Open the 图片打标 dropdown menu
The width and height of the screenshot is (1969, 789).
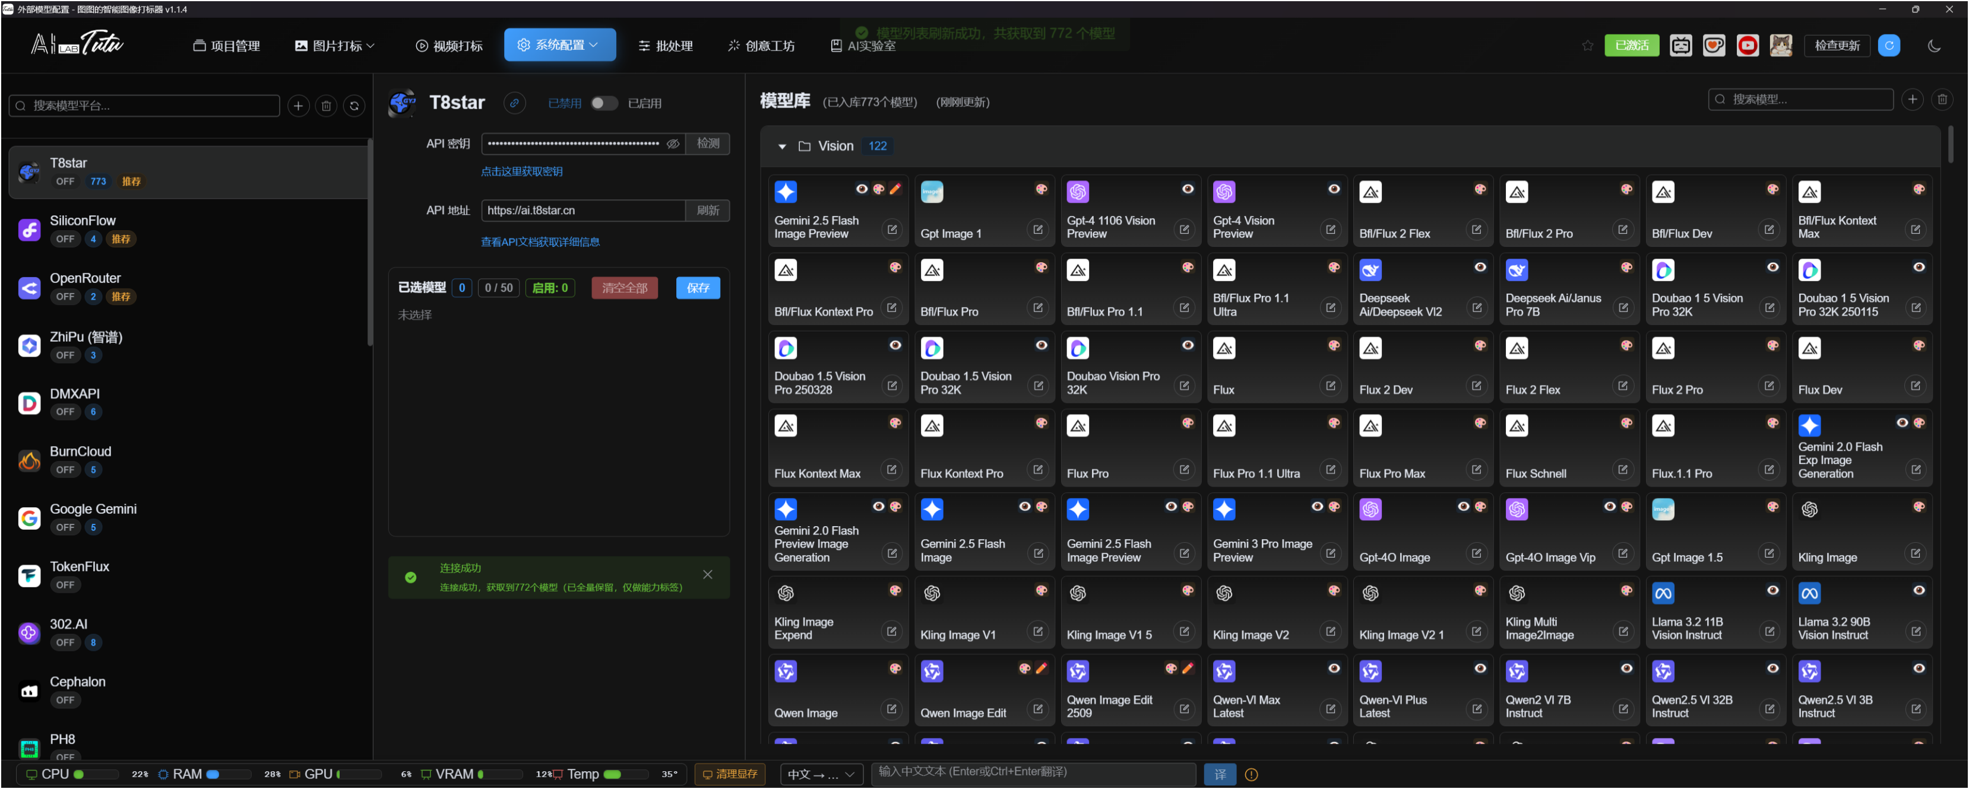[335, 46]
